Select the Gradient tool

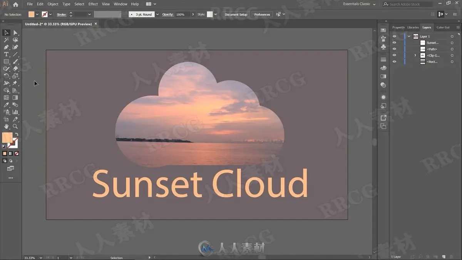click(15, 98)
